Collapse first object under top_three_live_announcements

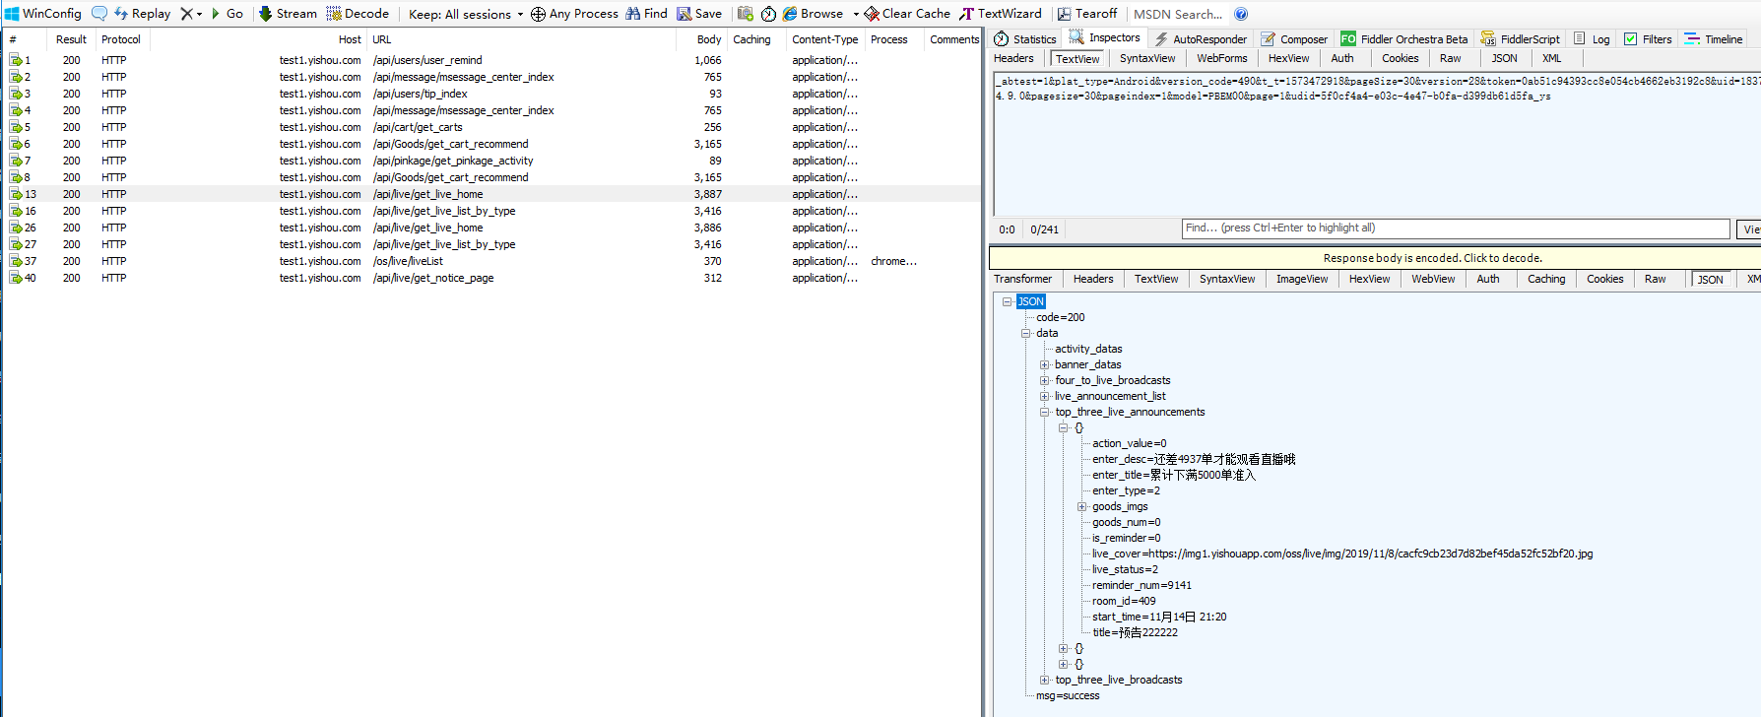click(x=1063, y=427)
